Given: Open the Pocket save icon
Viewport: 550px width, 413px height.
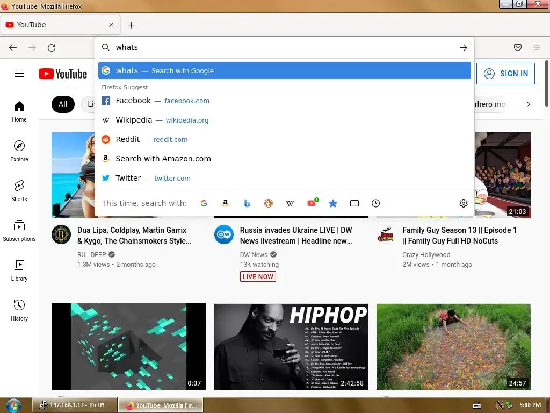Looking at the screenshot, I should 518,47.
